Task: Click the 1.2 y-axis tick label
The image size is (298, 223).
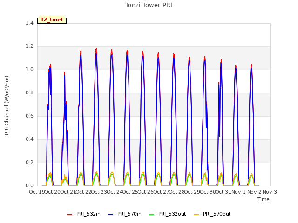Action: coord(29,46)
